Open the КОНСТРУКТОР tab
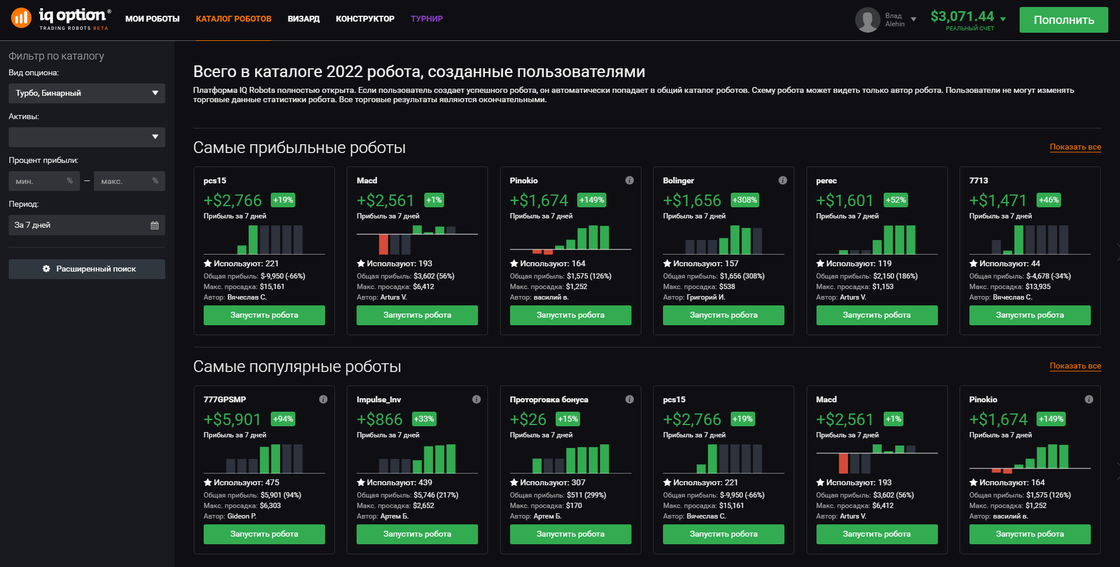The height and width of the screenshot is (567, 1120). click(365, 19)
